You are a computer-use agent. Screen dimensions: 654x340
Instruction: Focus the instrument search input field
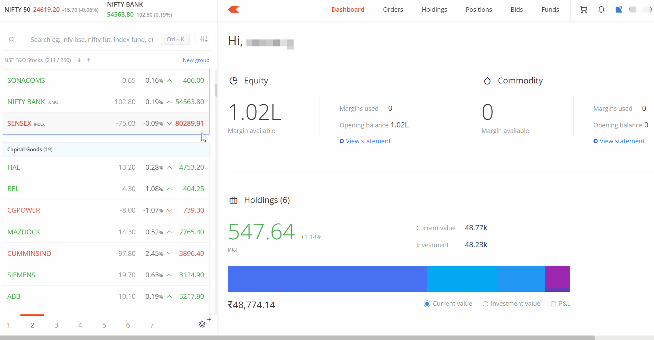coord(92,39)
